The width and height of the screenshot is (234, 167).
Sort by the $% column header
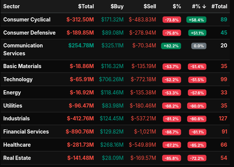[x=177, y=6]
